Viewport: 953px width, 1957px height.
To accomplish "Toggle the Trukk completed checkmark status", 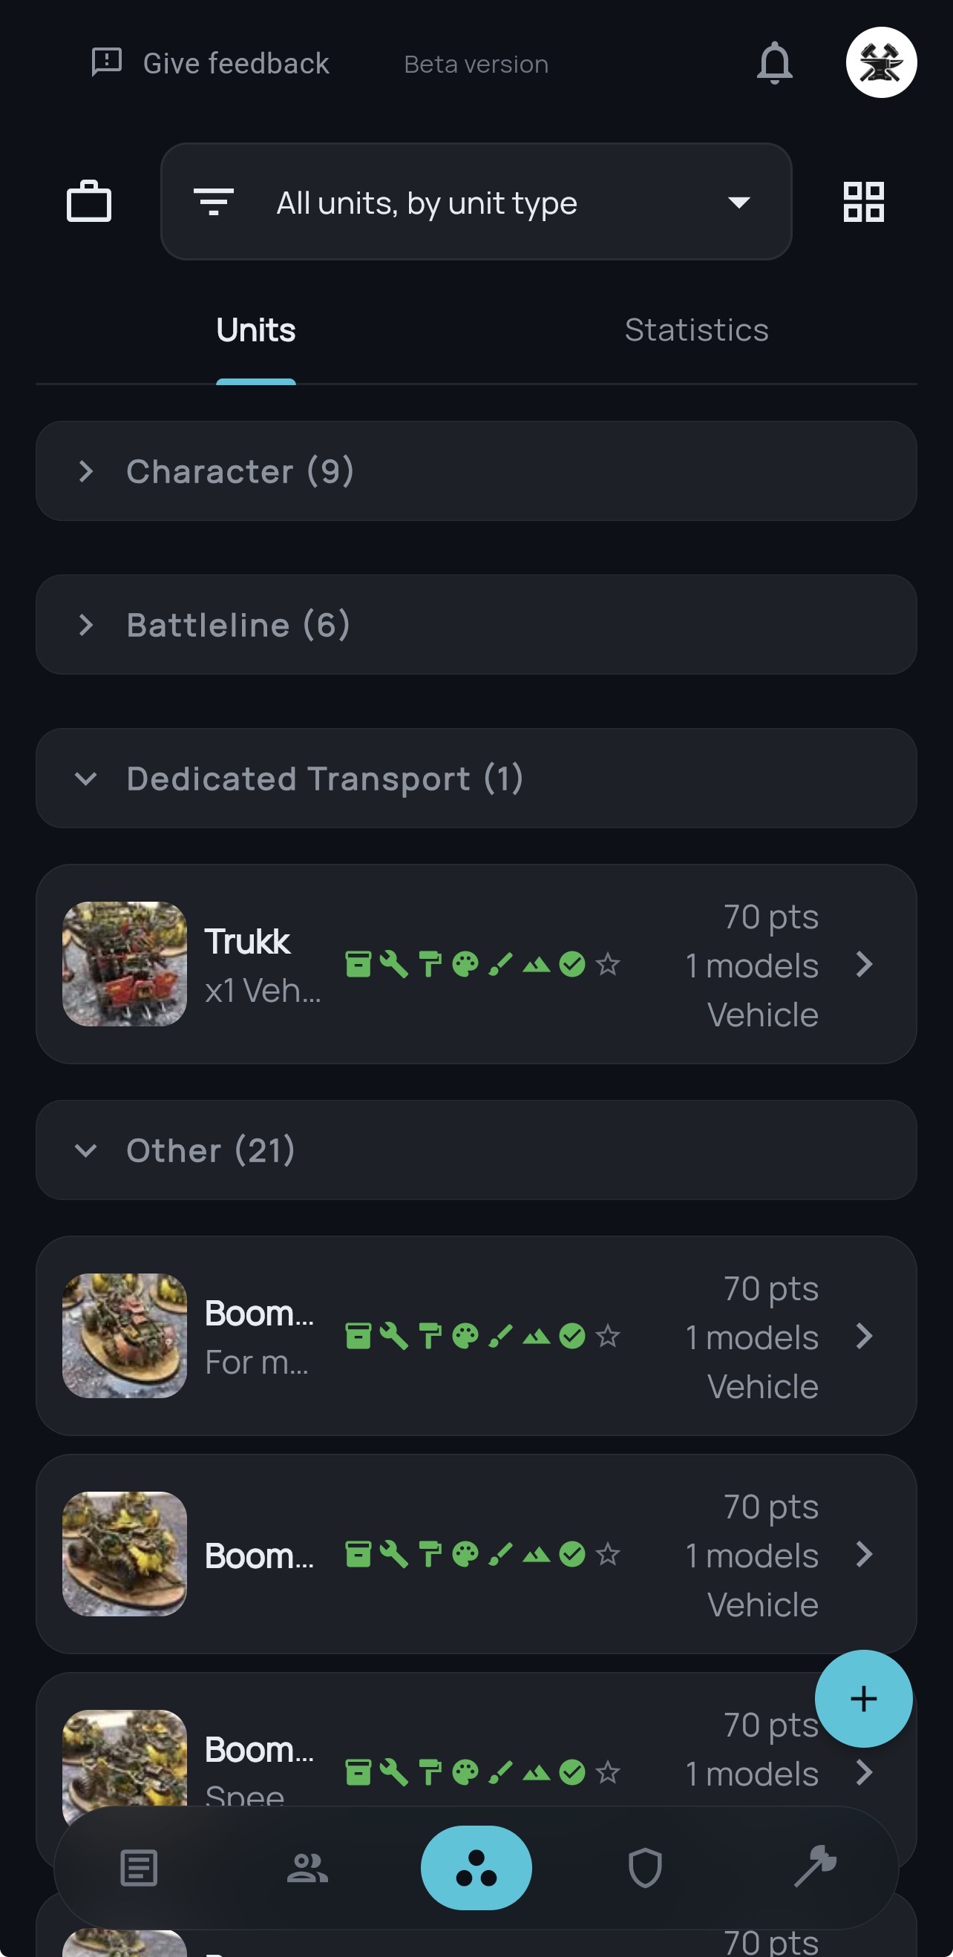I will pos(572,965).
